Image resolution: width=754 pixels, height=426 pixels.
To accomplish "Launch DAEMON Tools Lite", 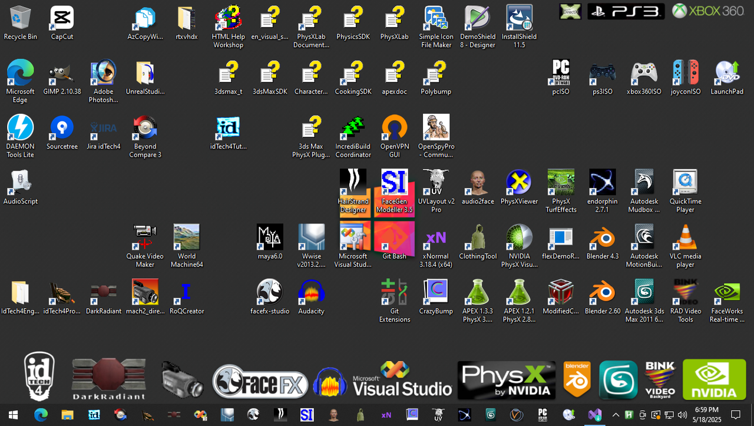I will pos(20,137).
